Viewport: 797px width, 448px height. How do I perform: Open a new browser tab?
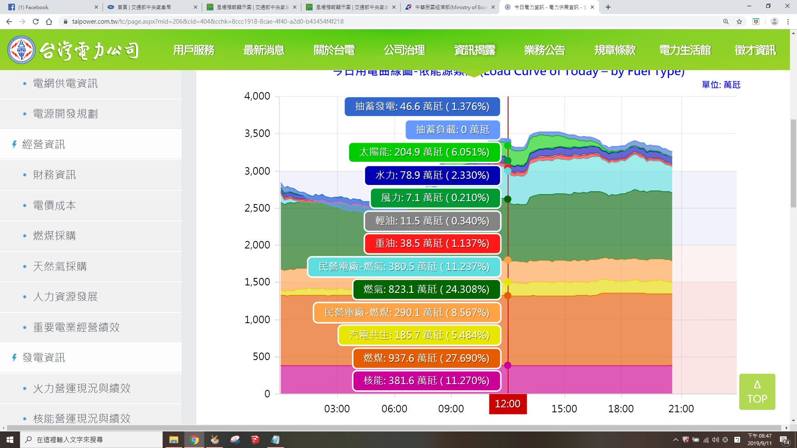[608, 7]
